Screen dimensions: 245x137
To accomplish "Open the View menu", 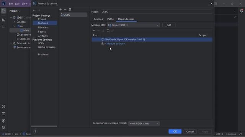I will pyautogui.click(x=24, y=3).
